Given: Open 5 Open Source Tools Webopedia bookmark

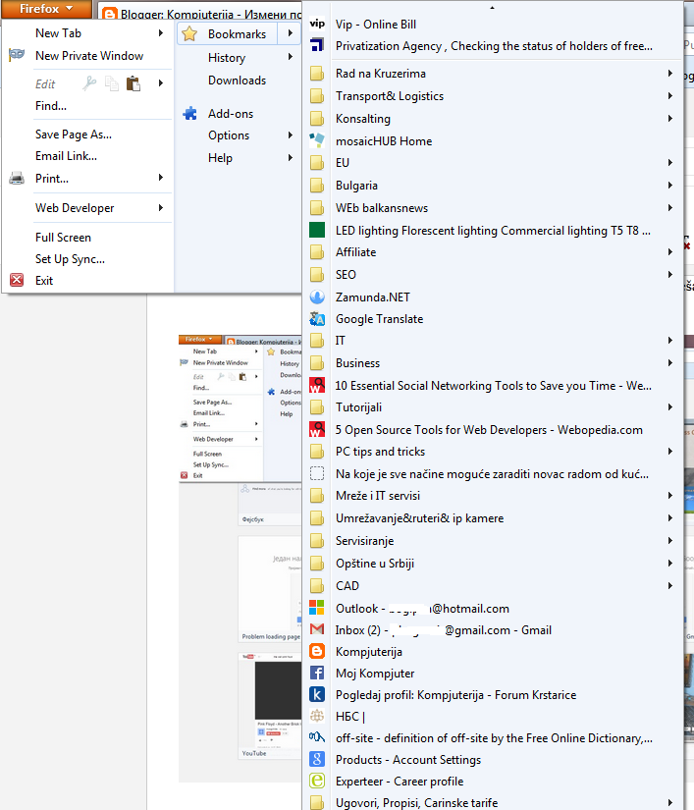Looking at the screenshot, I should [x=493, y=430].
